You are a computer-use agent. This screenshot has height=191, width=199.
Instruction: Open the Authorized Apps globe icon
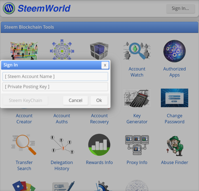coord(174,51)
